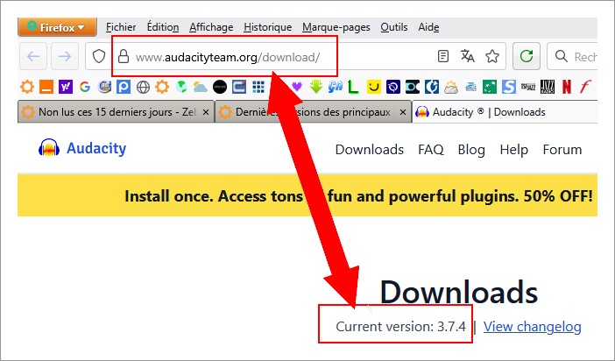The image size is (615, 361).
Task: Open the orange Firefox menu button
Action: [x=57, y=27]
